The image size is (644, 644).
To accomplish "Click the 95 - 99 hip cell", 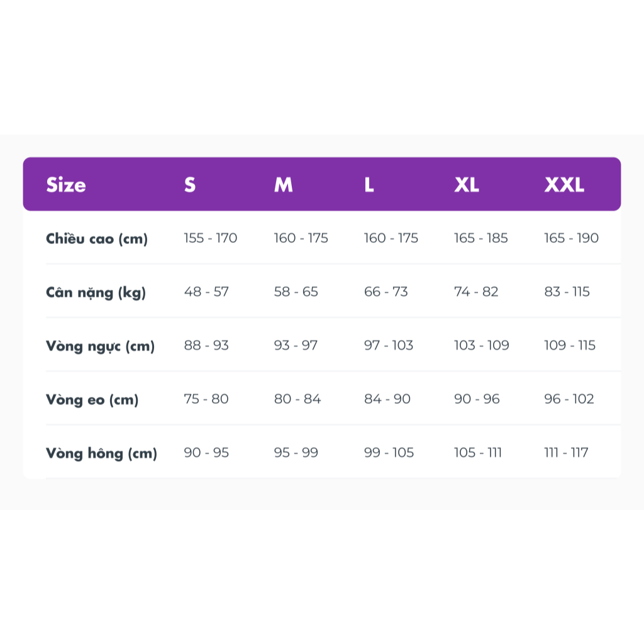I will tap(296, 452).
